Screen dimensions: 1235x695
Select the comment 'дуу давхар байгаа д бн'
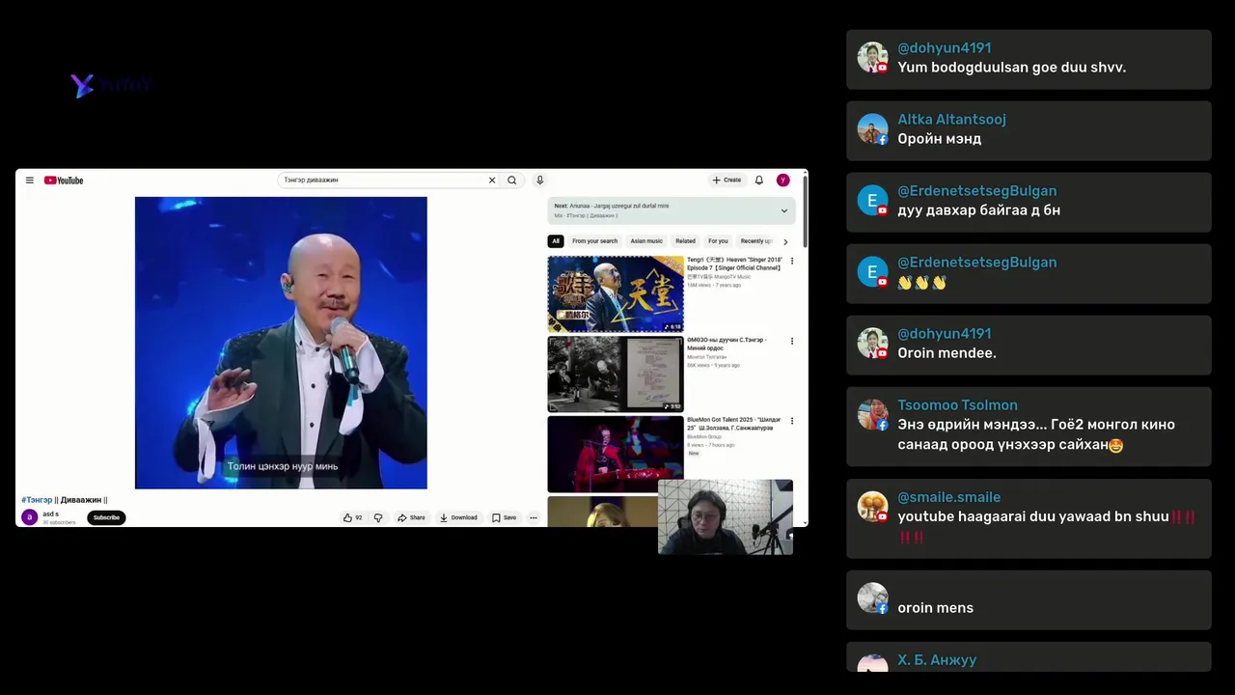click(x=979, y=210)
